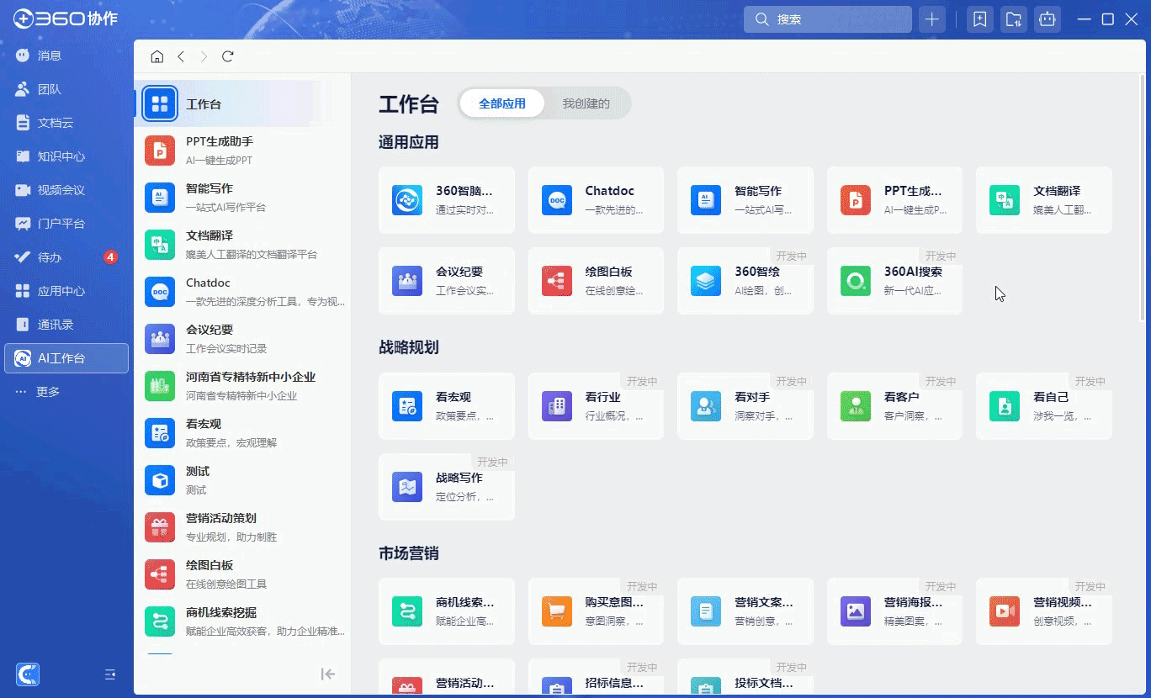Viewport: 1151px width, 698px height.
Task: Open 看宏观 in the app list
Action: click(242, 433)
